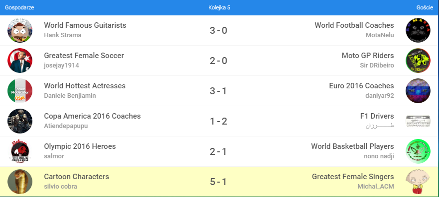Open Sir DRibeiro's Lusos logo avatar
This screenshot has width=439, height=197.
(418, 61)
